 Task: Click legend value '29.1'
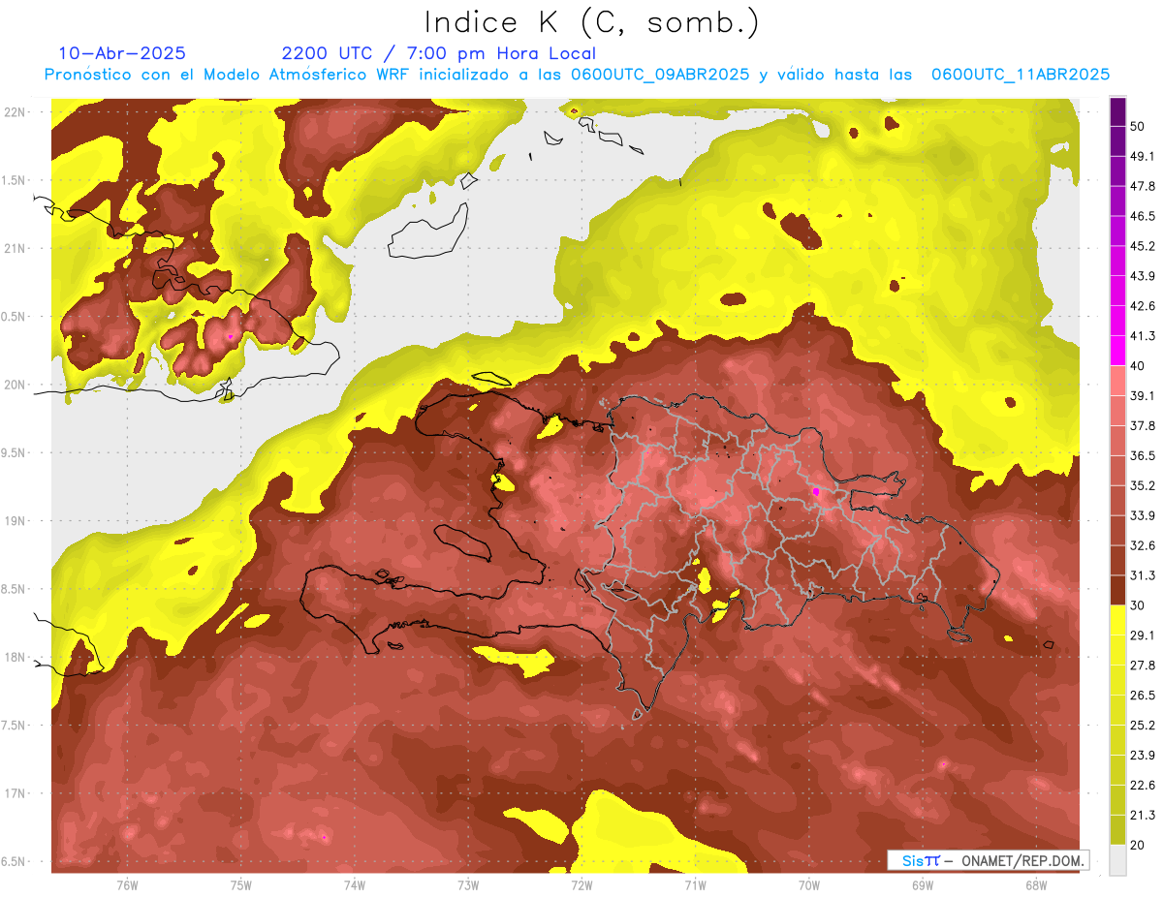click(1143, 635)
